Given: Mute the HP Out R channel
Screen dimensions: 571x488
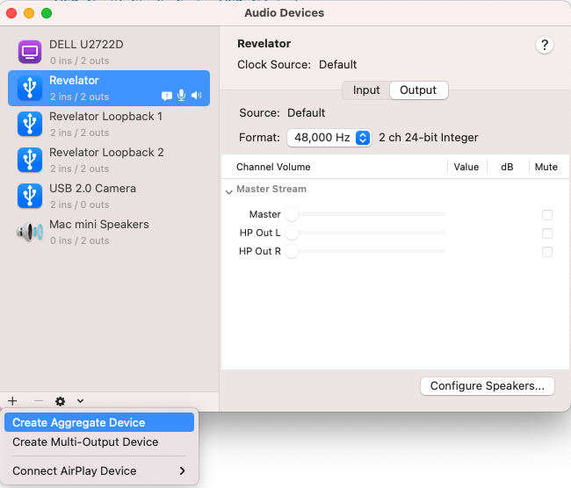Looking at the screenshot, I should tap(547, 252).
